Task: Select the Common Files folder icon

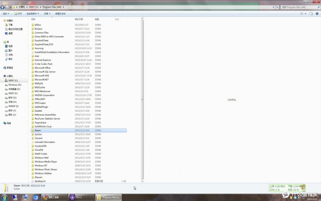Action: pyautogui.click(x=33, y=33)
